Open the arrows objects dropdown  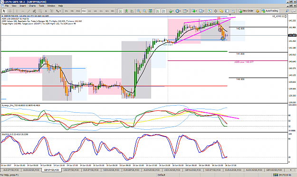coord(58,11)
